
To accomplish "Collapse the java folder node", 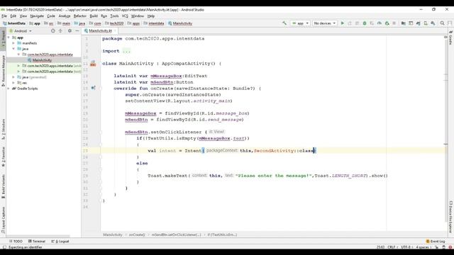I will coord(13,49).
